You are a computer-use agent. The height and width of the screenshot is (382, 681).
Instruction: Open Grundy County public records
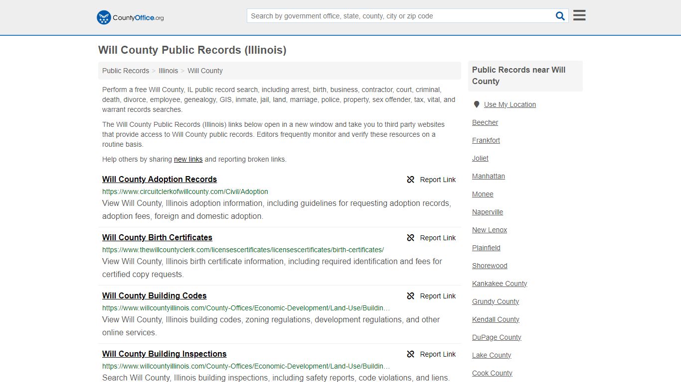pyautogui.click(x=496, y=301)
